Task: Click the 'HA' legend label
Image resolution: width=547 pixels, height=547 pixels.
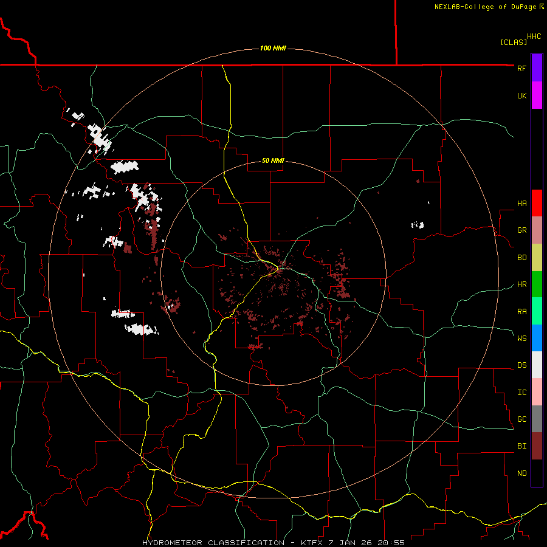Action: (521, 204)
